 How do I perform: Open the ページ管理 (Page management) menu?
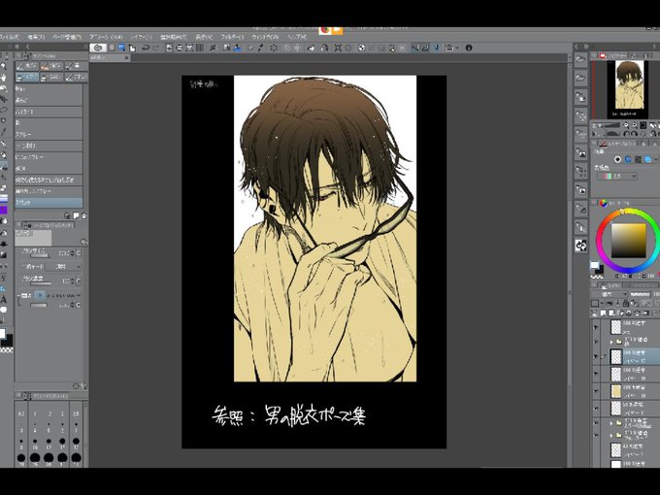[x=67, y=38]
